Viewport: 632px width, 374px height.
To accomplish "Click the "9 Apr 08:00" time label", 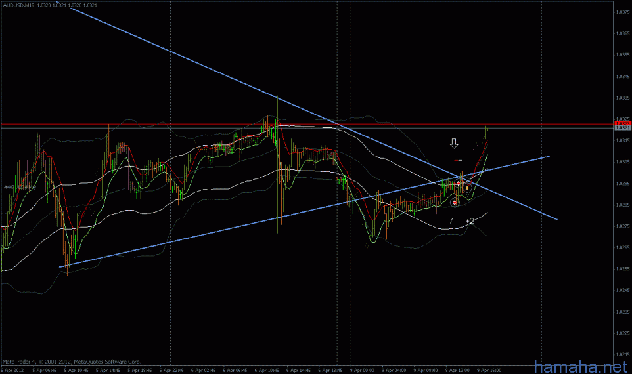I will point(426,370).
